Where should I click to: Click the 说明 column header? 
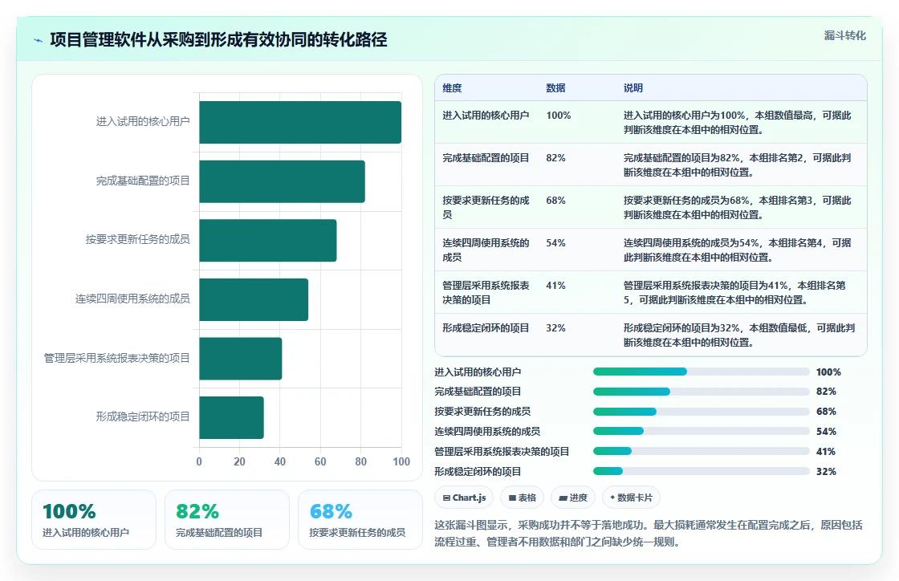tap(633, 88)
